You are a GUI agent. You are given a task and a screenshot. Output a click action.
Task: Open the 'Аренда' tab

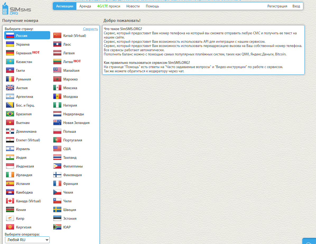tap(85, 6)
